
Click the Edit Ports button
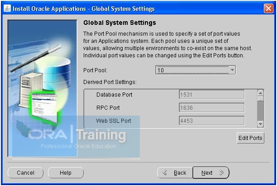[250, 138]
